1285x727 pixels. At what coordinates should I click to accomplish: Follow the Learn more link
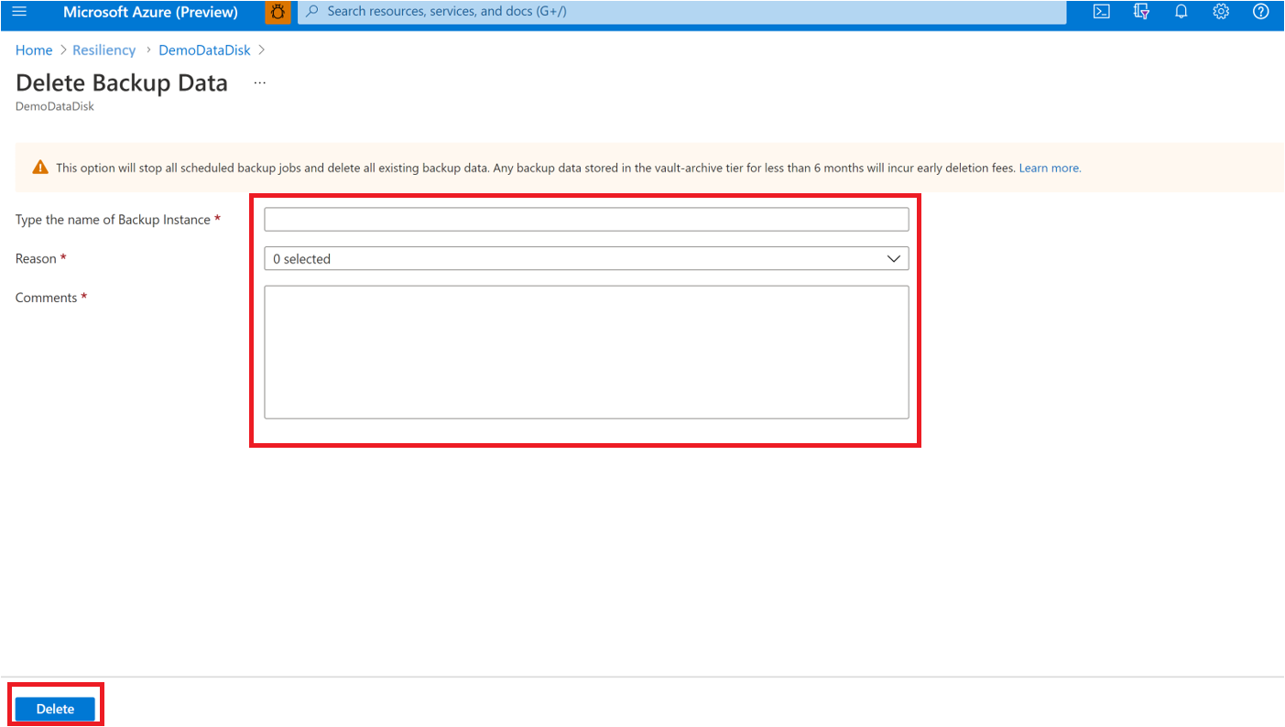point(1050,168)
